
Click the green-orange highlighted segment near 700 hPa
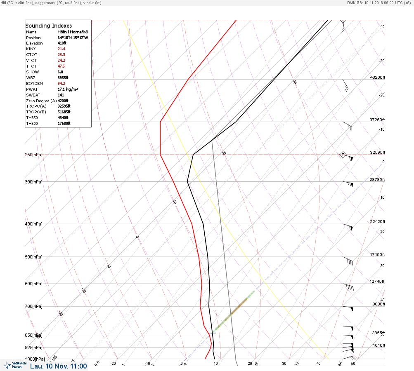[235, 310]
